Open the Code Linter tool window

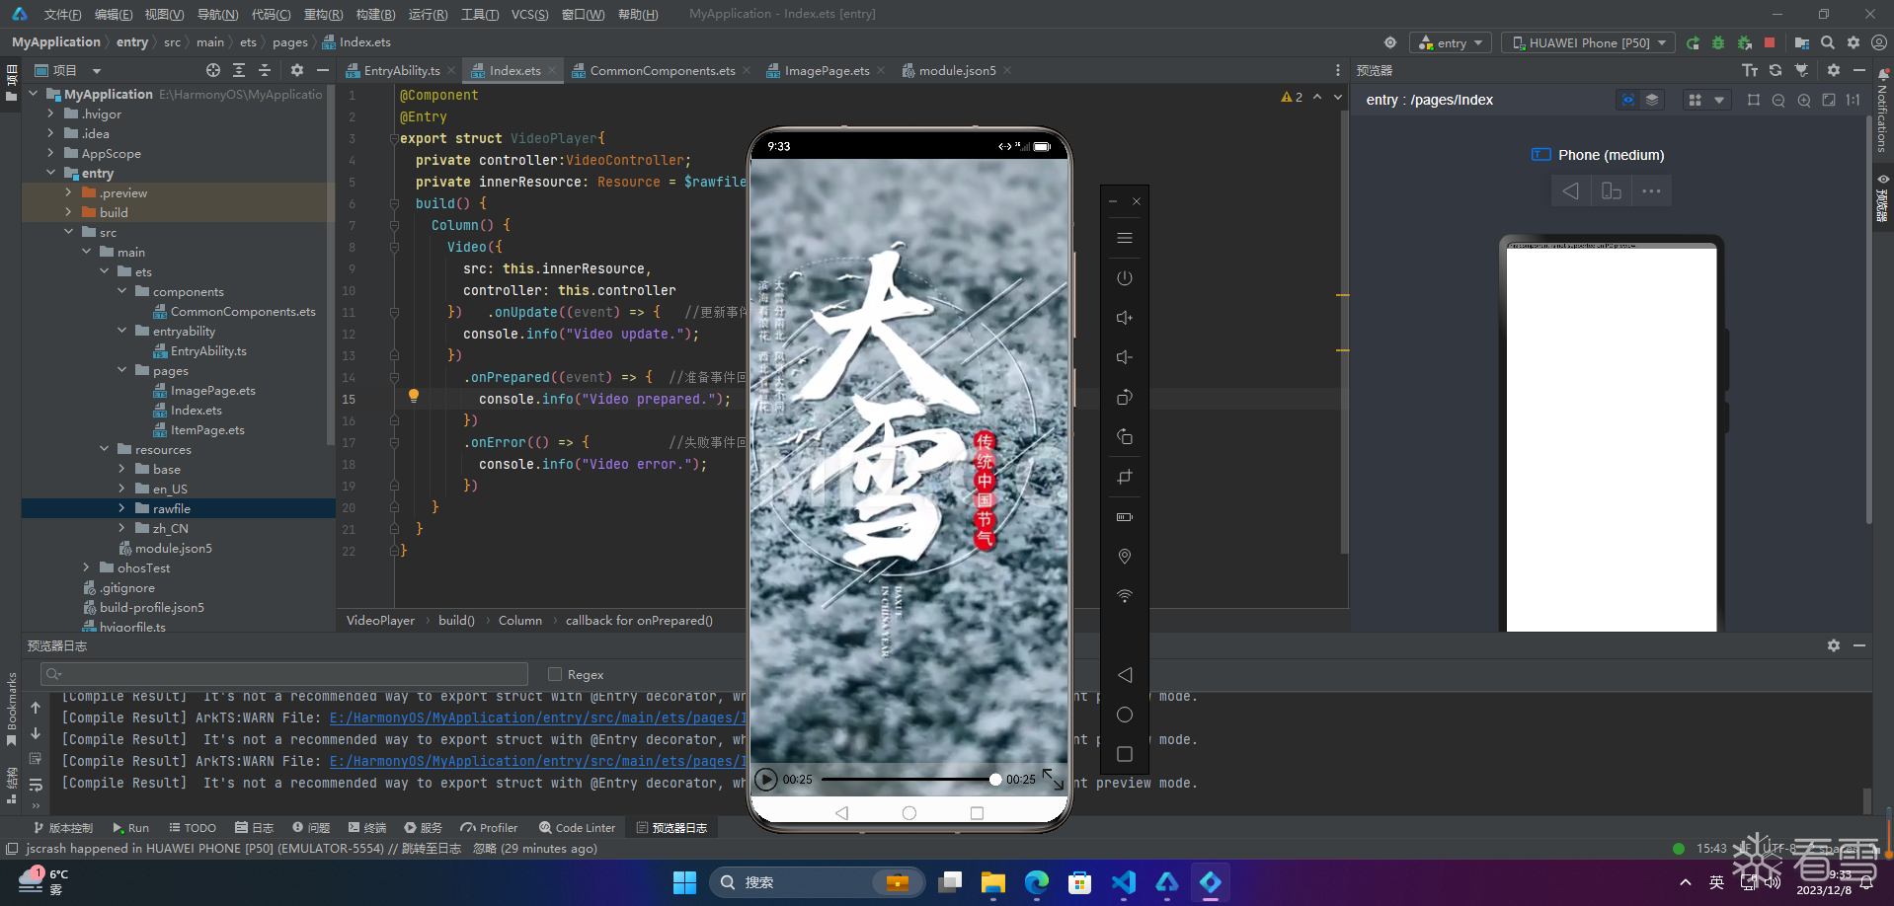(x=577, y=828)
